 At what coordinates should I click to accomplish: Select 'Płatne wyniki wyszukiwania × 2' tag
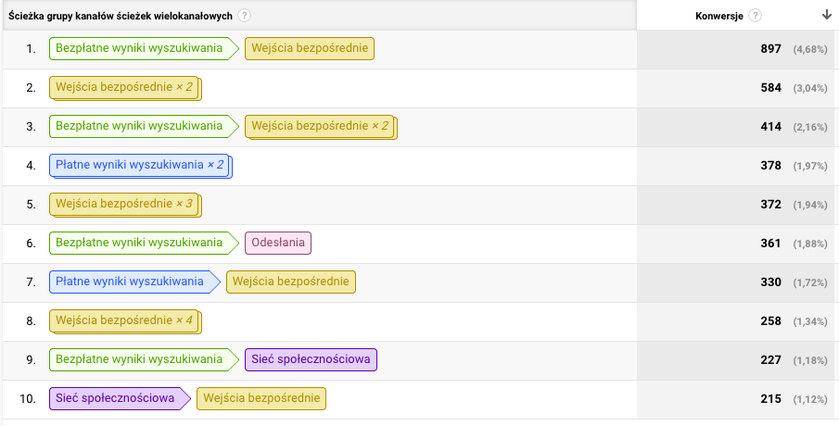point(141,166)
